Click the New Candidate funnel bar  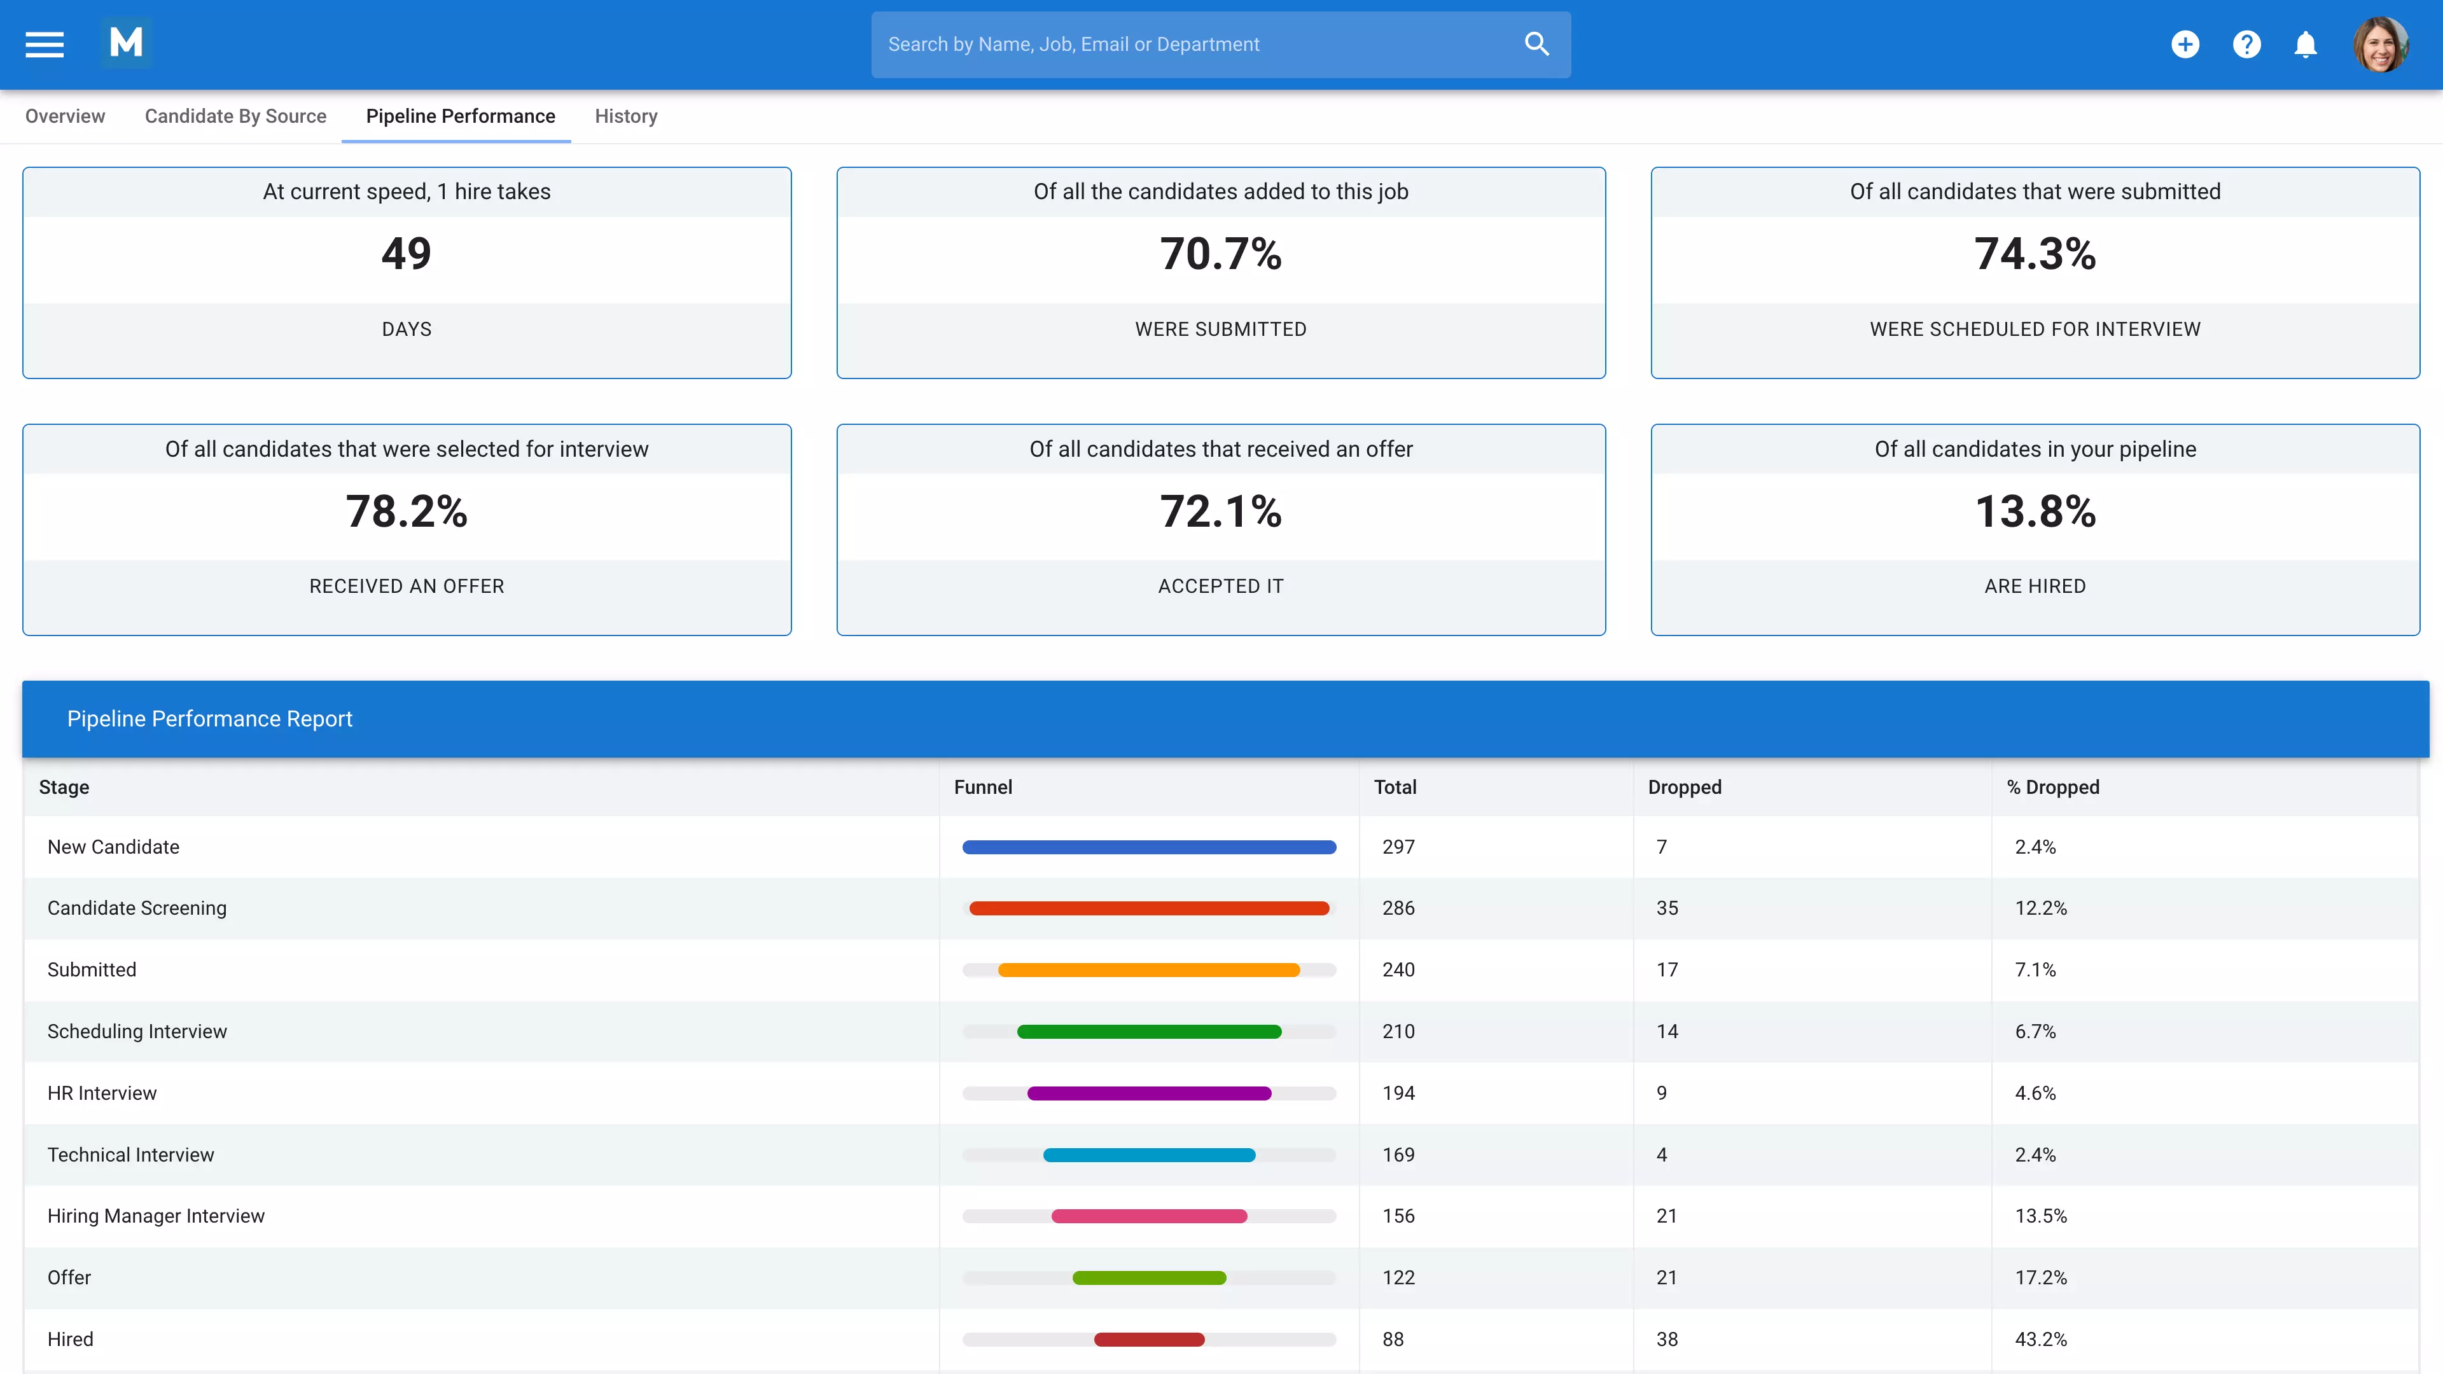coord(1150,847)
